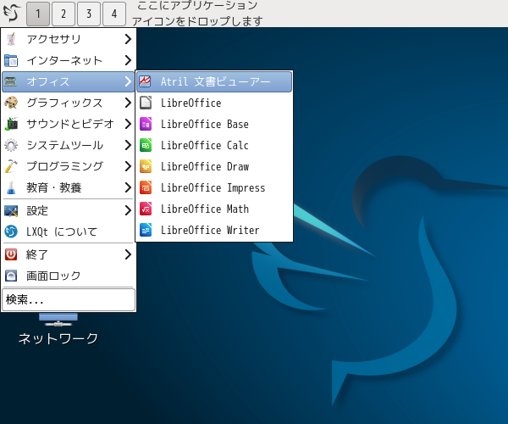Click the サウンドとビデオ label

point(70,124)
